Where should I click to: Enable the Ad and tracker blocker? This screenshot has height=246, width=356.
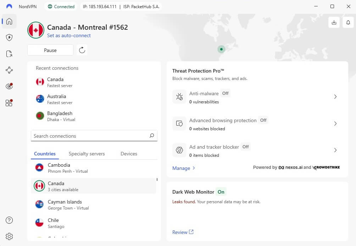(245, 147)
